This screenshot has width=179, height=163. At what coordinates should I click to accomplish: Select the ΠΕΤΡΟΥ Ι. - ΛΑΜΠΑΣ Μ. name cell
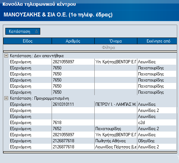click(116, 104)
